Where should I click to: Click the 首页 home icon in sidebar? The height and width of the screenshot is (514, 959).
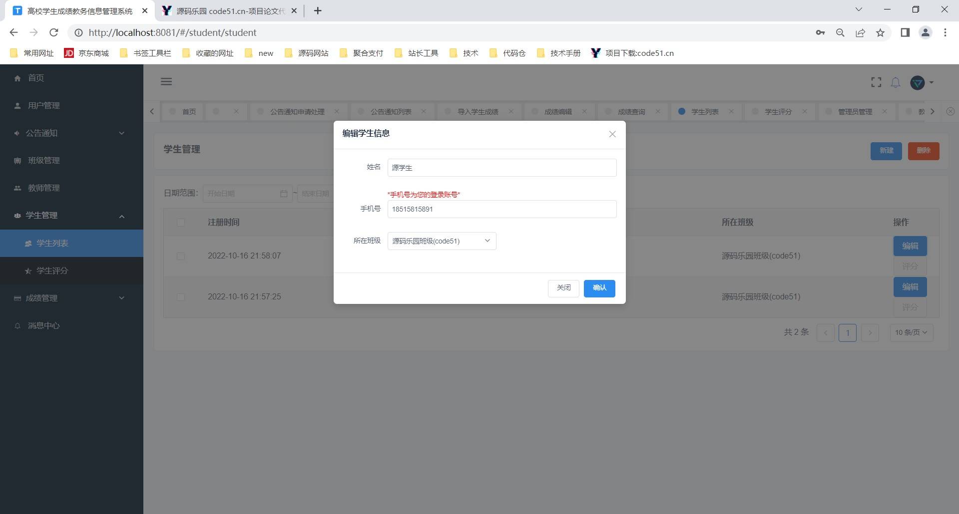[17, 78]
